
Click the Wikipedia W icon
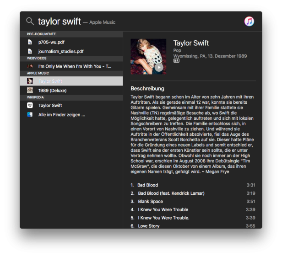[x=30, y=105]
